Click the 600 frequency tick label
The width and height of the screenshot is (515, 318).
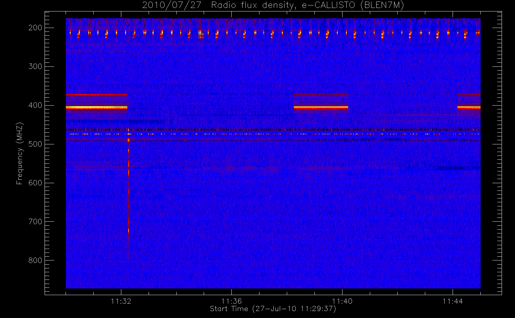pos(35,183)
